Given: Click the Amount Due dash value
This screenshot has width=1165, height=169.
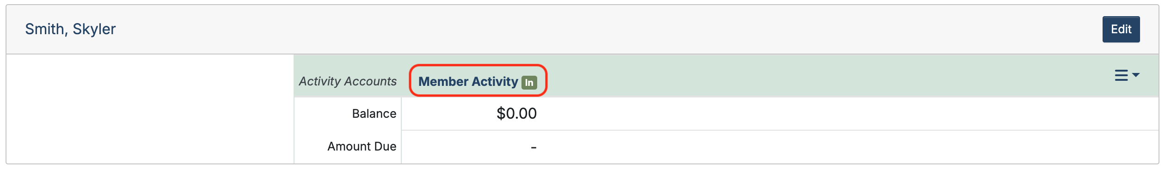Looking at the screenshot, I should click(x=533, y=147).
